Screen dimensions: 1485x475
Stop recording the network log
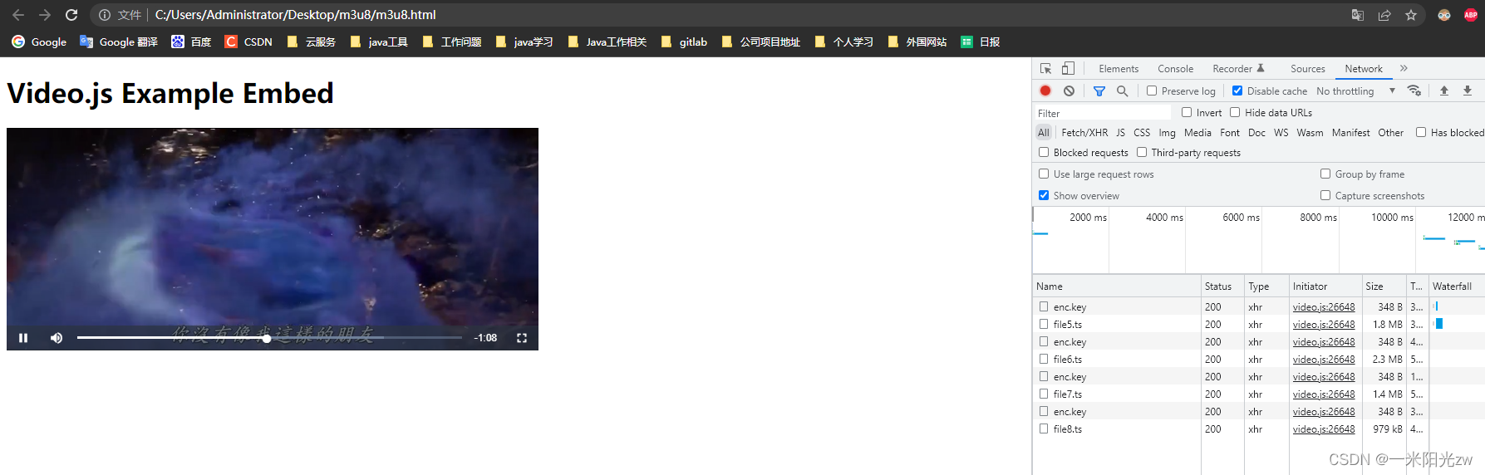point(1045,91)
